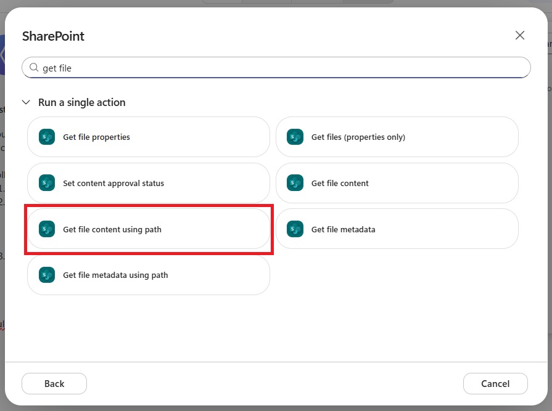Pick Get file metadata using path
552x411 pixels.
pos(149,275)
